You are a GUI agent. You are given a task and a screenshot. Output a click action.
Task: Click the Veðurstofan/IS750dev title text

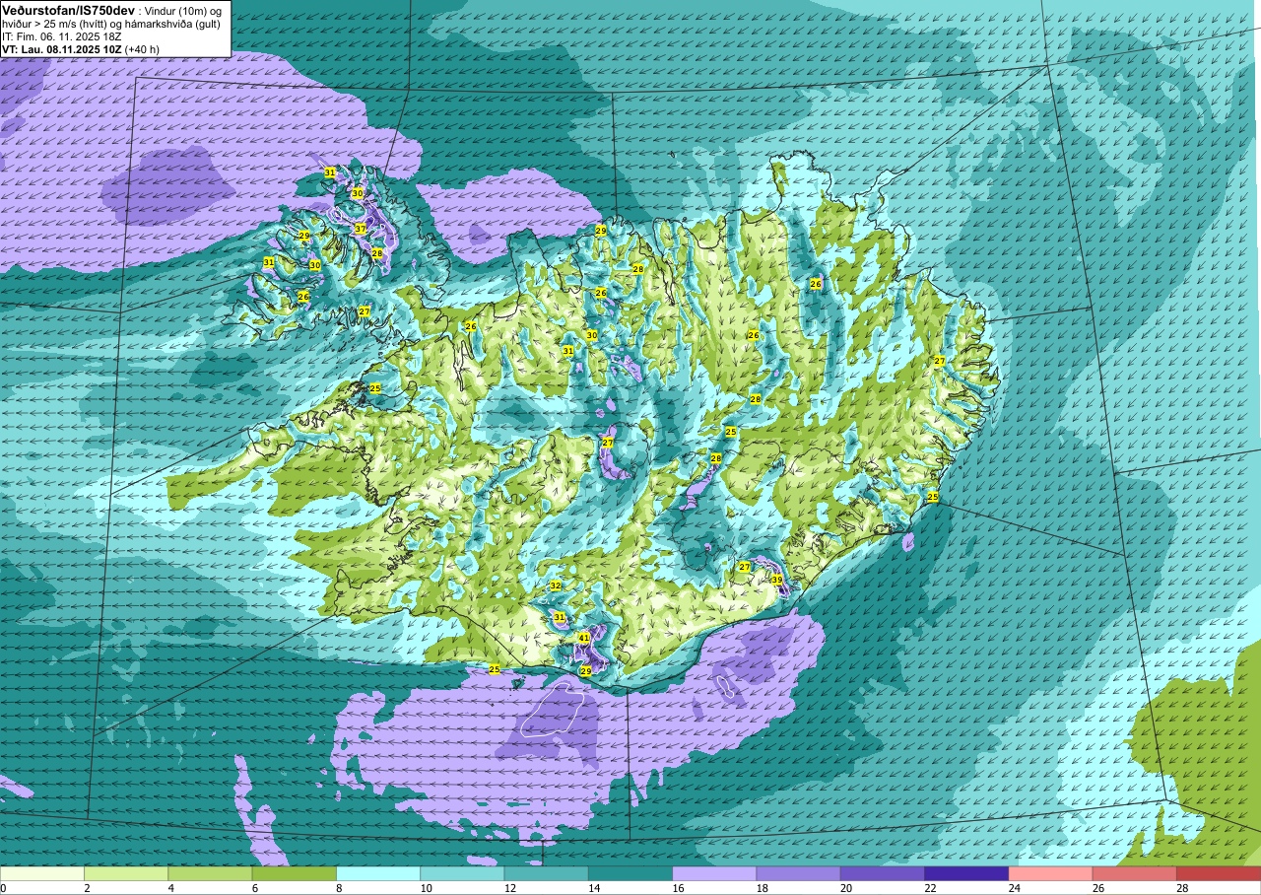(x=69, y=9)
